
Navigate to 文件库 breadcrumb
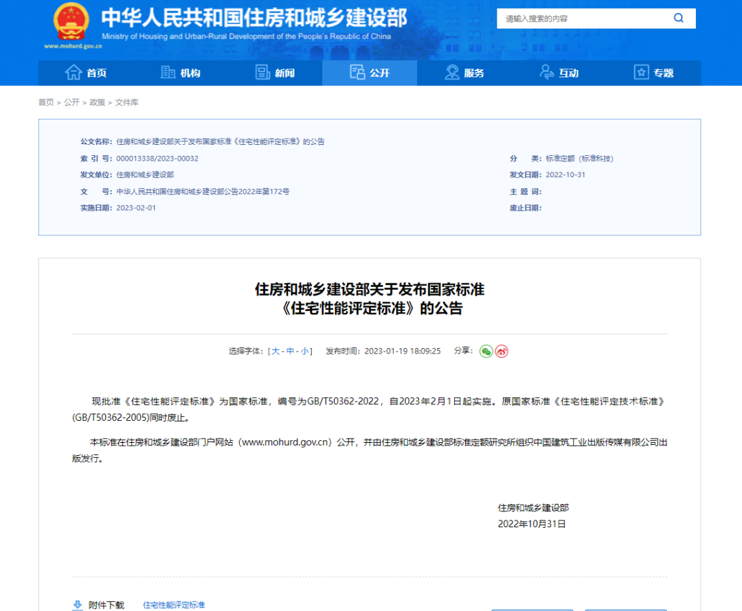click(x=126, y=102)
